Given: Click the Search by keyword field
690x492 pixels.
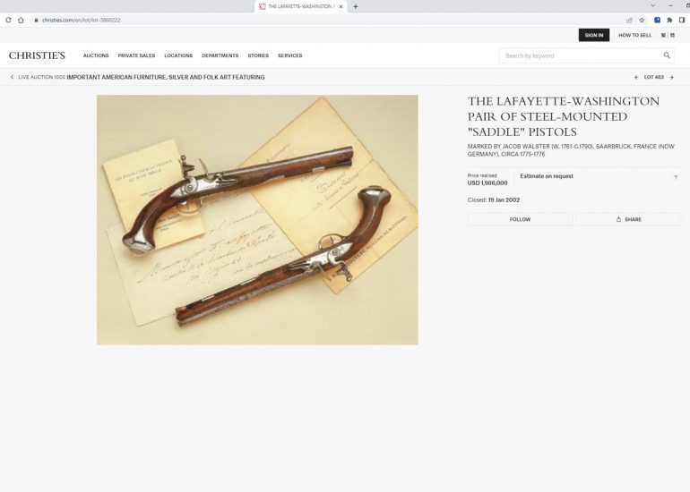Looking at the screenshot, I should click(581, 55).
